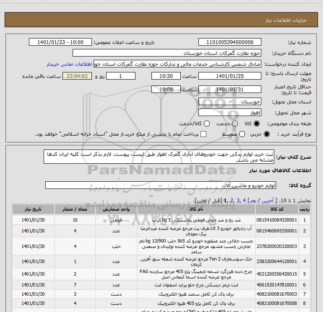The width and height of the screenshot is (323, 312).
Task: Click product code 4021200556420015
Action: (277, 274)
